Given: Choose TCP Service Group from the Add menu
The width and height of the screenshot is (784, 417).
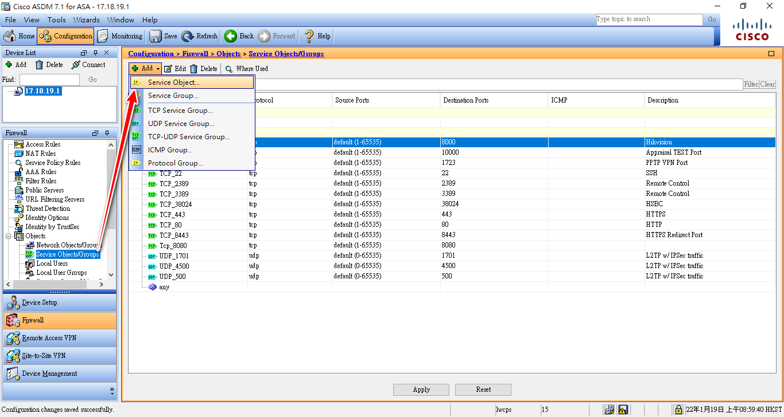Looking at the screenshot, I should click(x=180, y=110).
